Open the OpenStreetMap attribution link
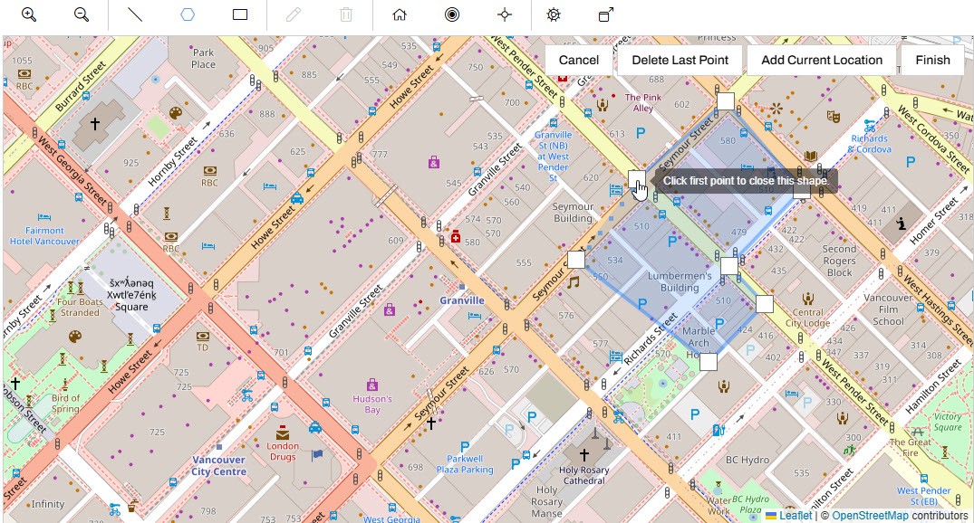This screenshot has width=974, height=523. tap(870, 515)
